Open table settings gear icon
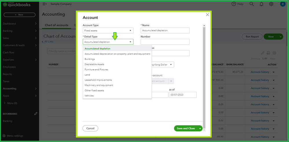The image size is (289, 142). (x=274, y=53)
